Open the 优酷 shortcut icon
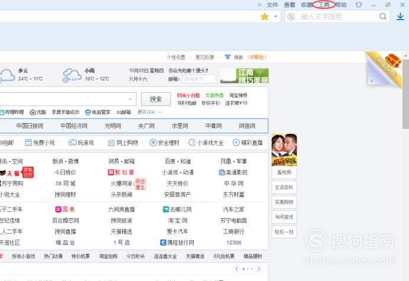The image size is (409, 281). 33,112
